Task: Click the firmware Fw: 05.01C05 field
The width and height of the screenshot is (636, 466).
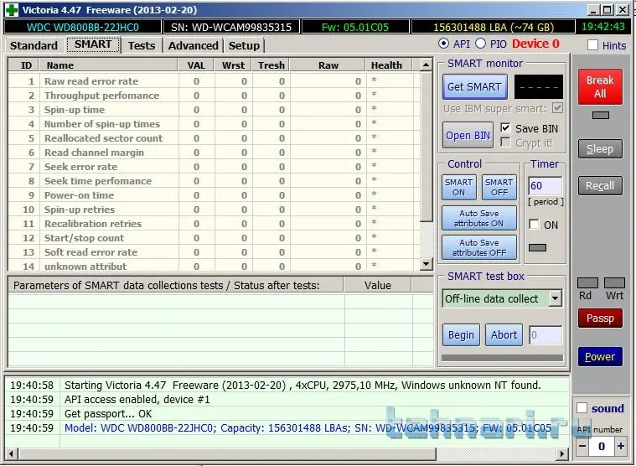Action: pos(355,27)
